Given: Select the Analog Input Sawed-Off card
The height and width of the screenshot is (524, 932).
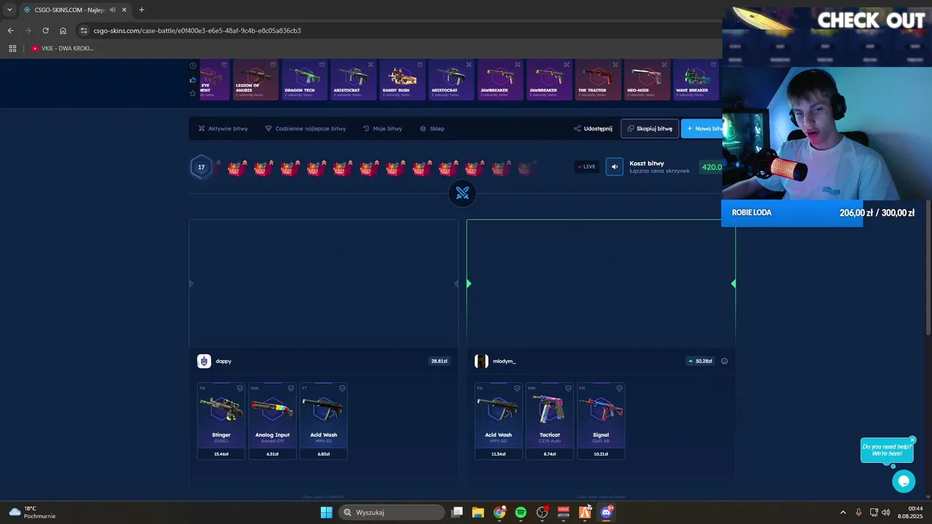Looking at the screenshot, I should [x=272, y=421].
